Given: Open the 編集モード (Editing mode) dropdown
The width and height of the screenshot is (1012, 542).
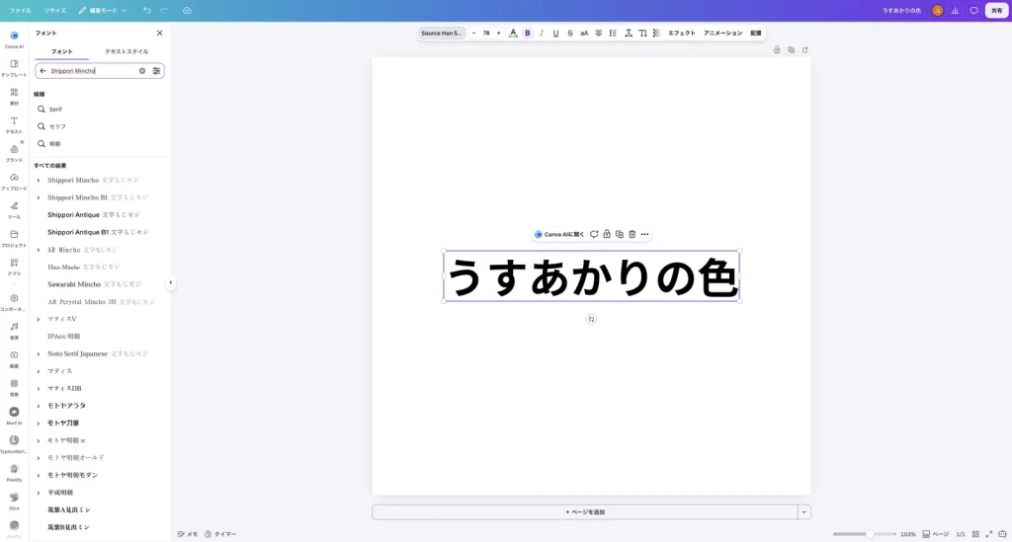Looking at the screenshot, I should [103, 10].
